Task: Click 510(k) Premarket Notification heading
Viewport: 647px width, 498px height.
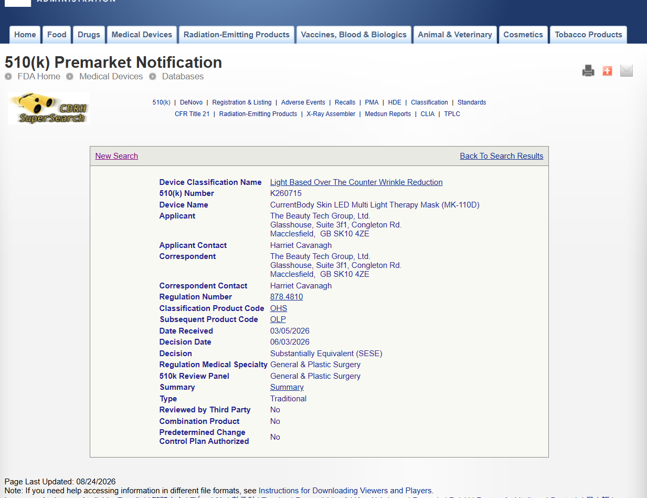Action: [113, 63]
